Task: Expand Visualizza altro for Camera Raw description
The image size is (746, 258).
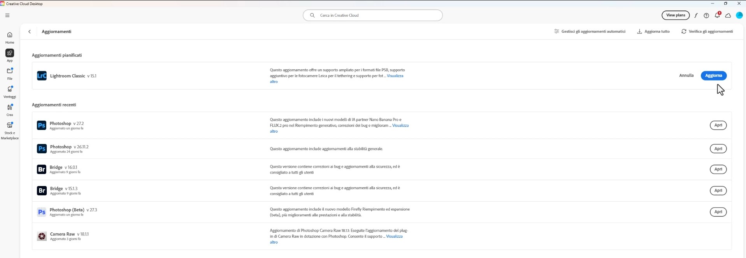Action: pyautogui.click(x=394, y=237)
